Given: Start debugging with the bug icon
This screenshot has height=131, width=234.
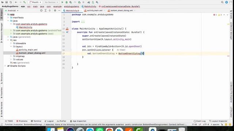Looking at the screenshot, I should click(67, 2).
